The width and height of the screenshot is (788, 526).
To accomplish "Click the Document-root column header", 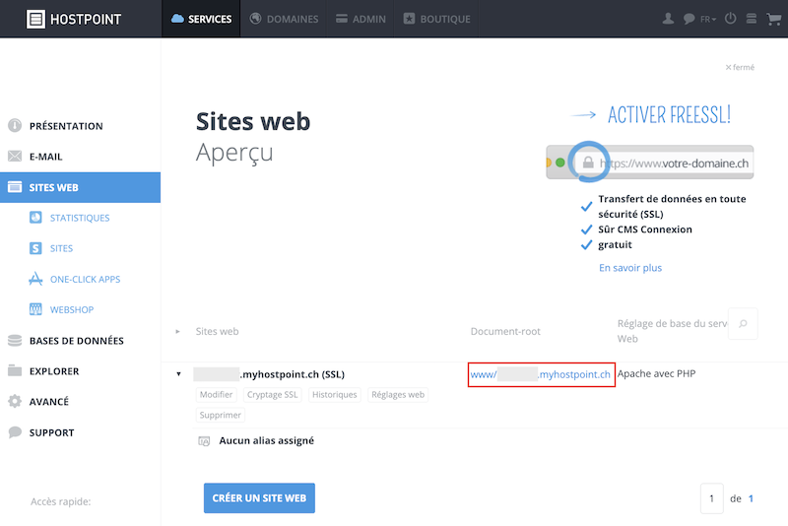I will tap(505, 332).
